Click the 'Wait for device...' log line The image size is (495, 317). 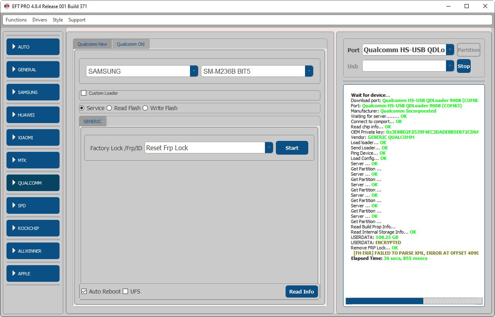pos(371,95)
